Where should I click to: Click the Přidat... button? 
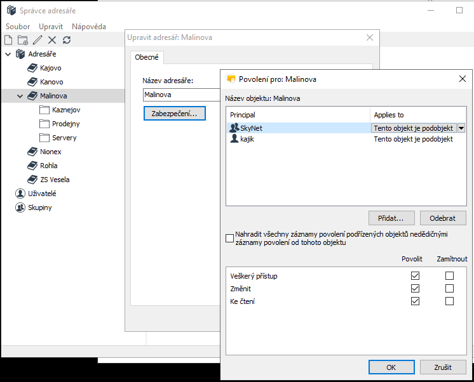(x=391, y=218)
